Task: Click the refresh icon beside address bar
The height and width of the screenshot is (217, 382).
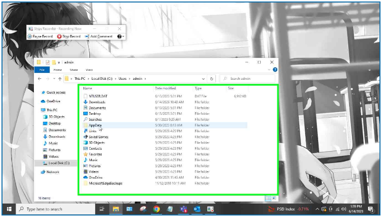Action: tap(212, 79)
